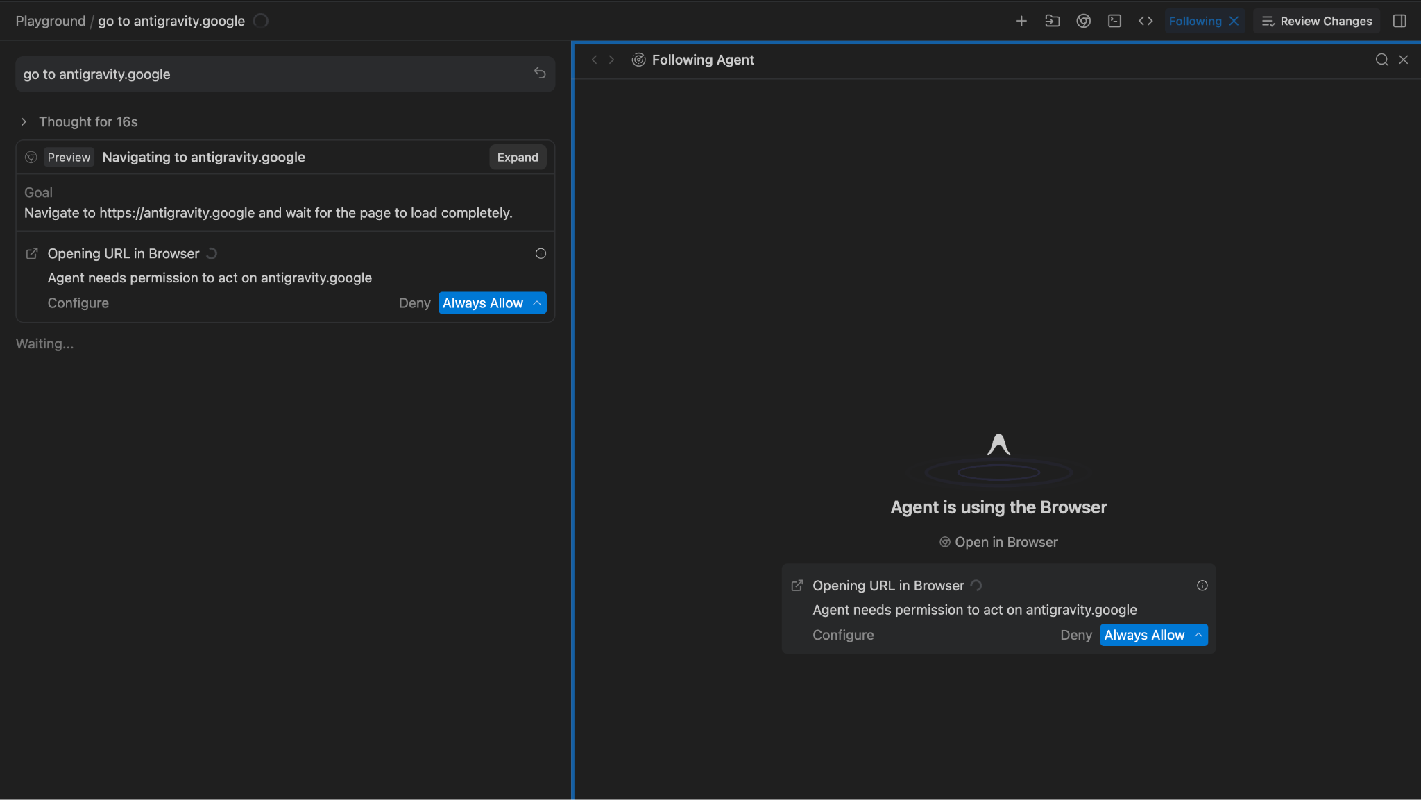Click the undo arrow in the prompt box
1421x800 pixels.
[540, 73]
